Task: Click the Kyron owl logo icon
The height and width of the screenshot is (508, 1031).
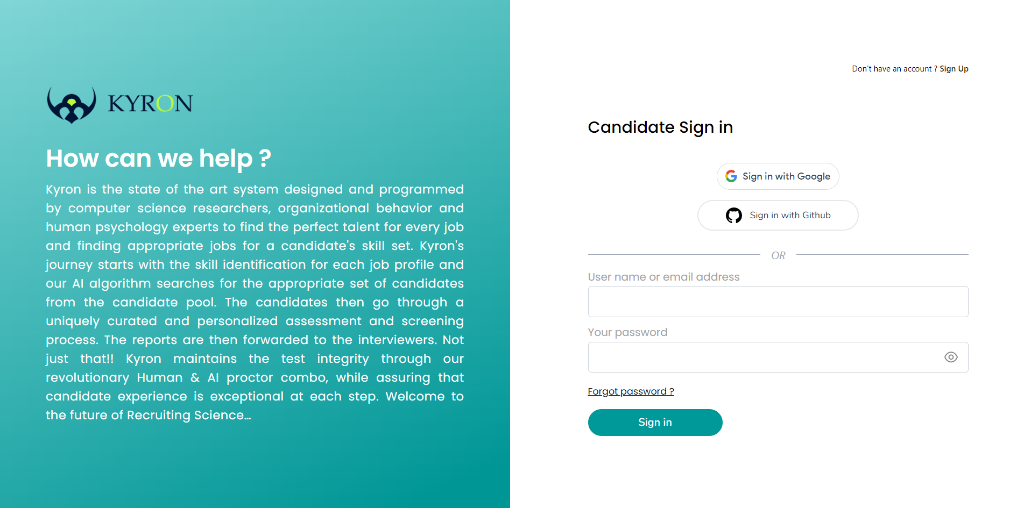Action: click(x=72, y=105)
